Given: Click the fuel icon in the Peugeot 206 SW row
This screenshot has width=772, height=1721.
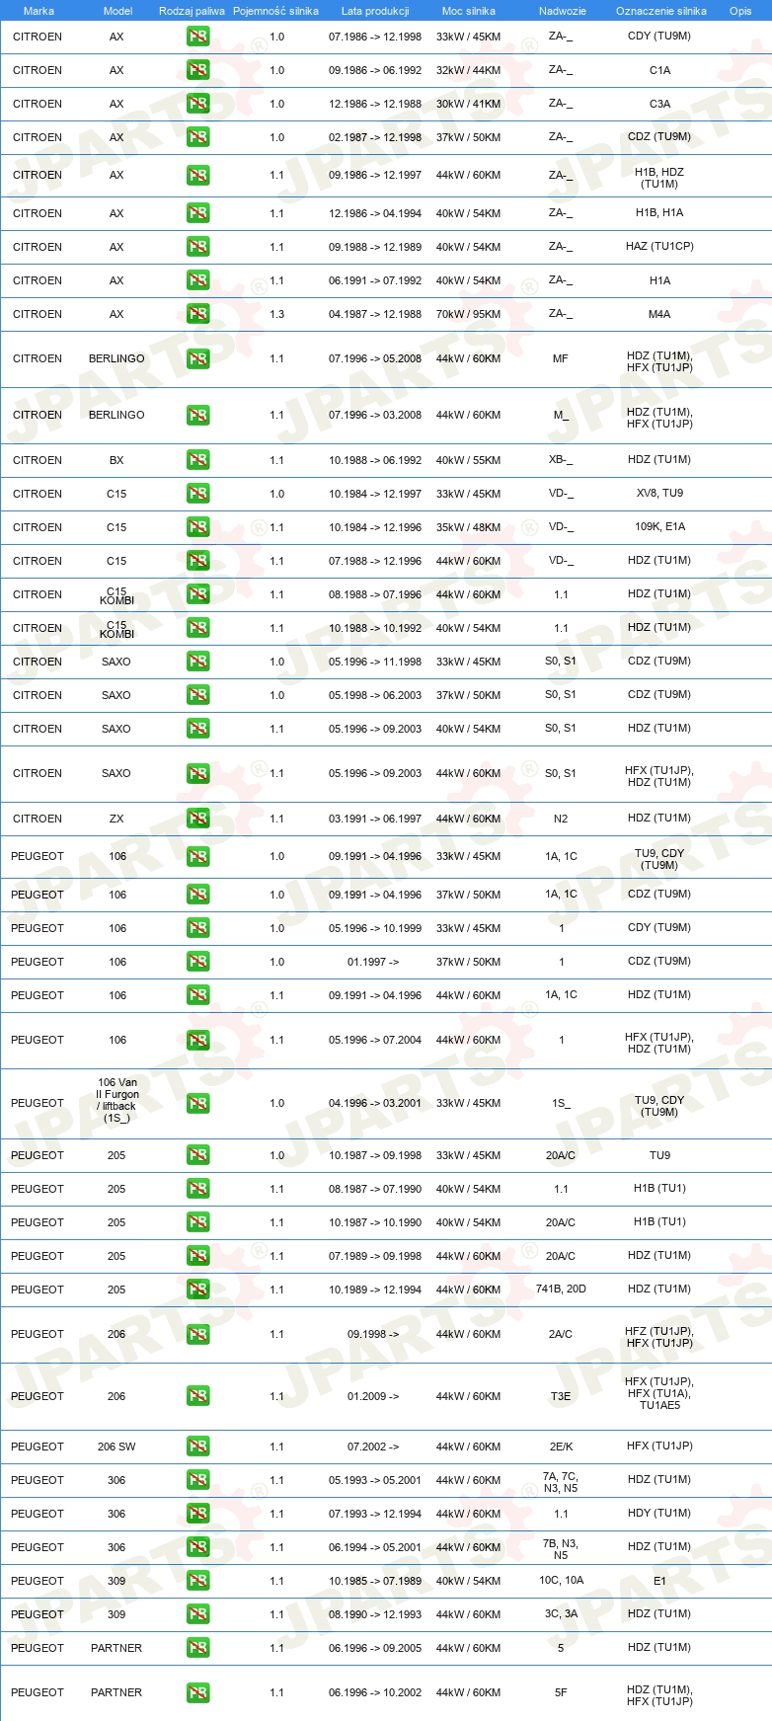Looking at the screenshot, I should [x=197, y=1447].
